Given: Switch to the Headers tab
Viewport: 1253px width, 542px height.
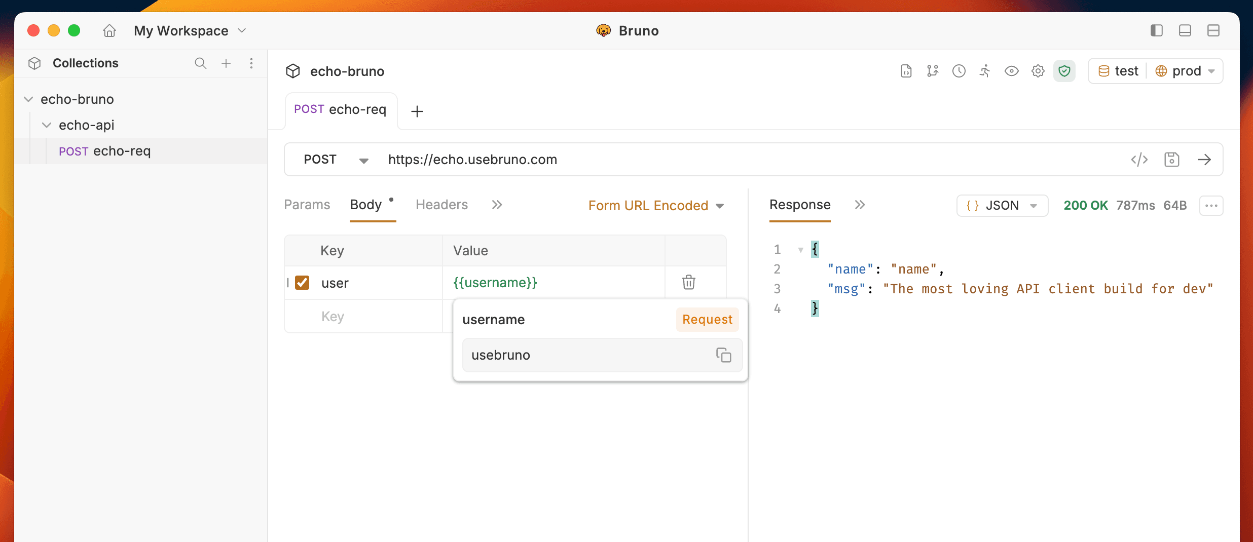Looking at the screenshot, I should pyautogui.click(x=441, y=205).
